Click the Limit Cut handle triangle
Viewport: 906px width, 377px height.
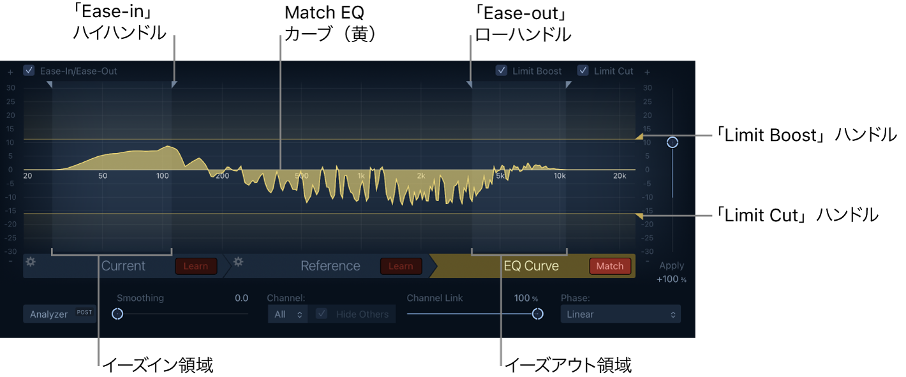coord(639,217)
